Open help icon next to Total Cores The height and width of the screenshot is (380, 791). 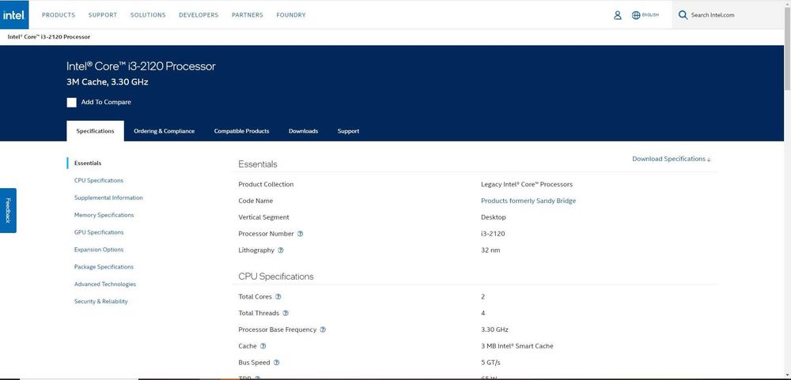coord(278,297)
